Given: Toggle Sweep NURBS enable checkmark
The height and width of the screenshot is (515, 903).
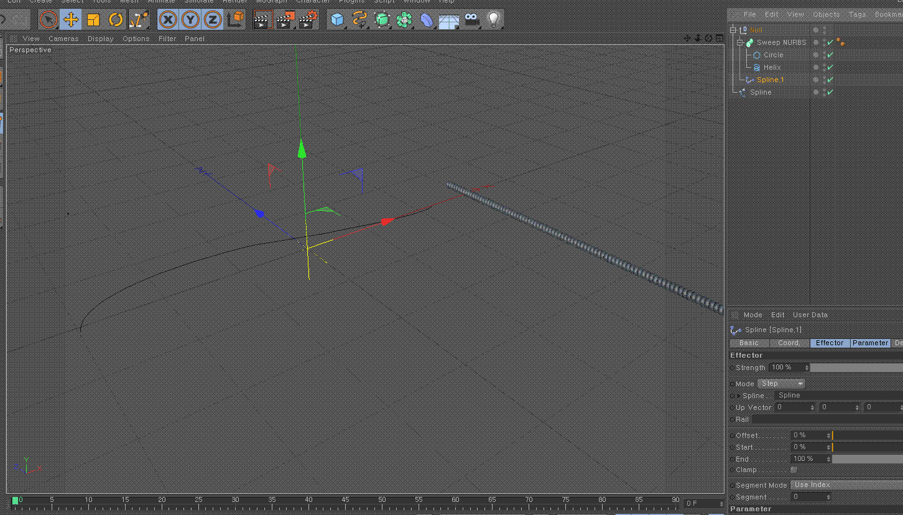Looking at the screenshot, I should (830, 42).
